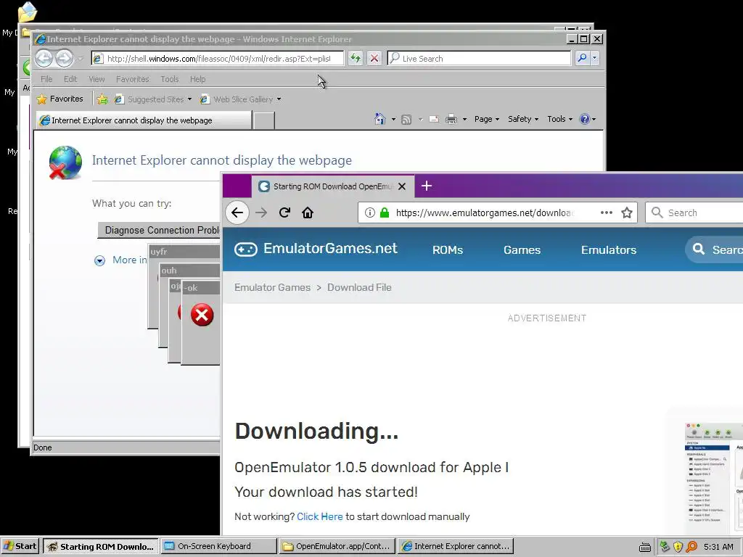Click the green Refresh icon in Internet Explorer

(355, 58)
